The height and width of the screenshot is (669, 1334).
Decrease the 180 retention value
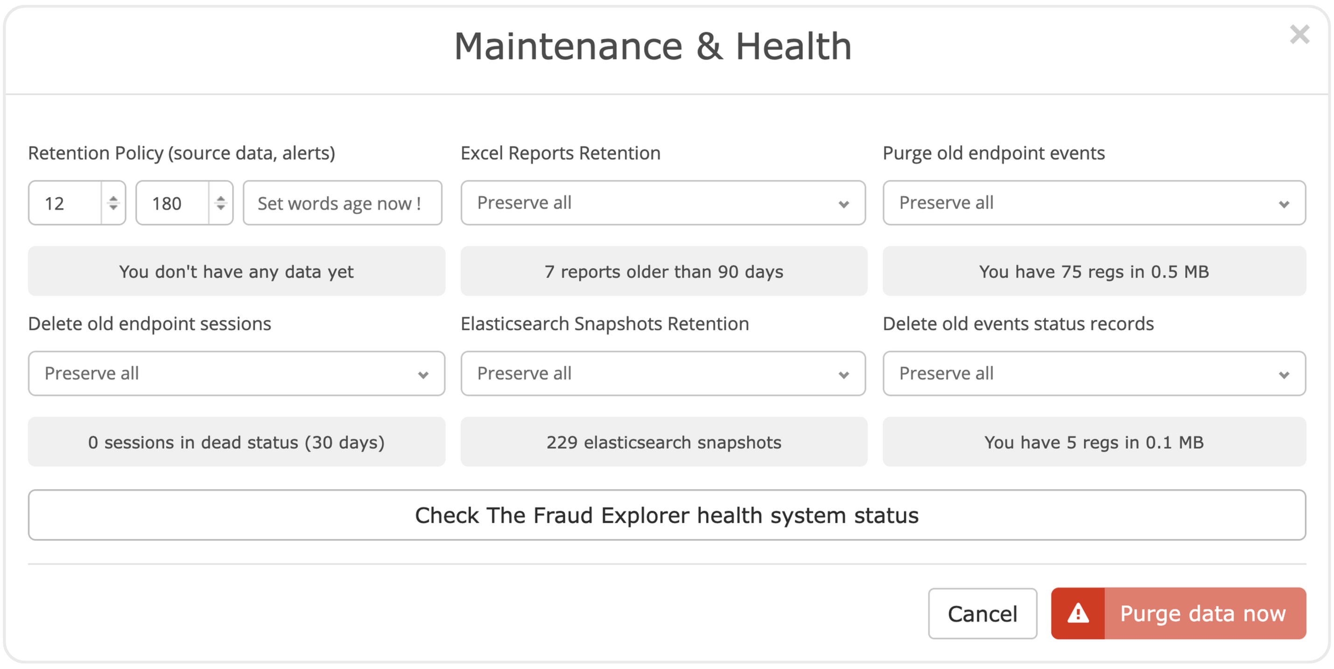coord(221,207)
